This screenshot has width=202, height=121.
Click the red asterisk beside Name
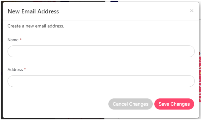pos(20,39)
